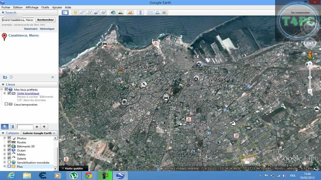Click the Historique link
Screen dimensions: 321x180
(x=47, y=29)
